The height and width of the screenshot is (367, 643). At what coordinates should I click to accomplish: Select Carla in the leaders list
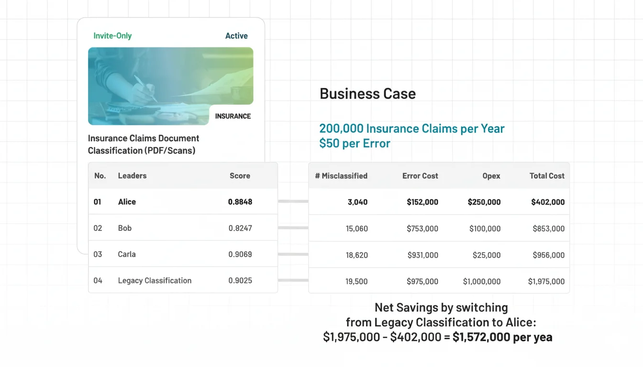(127, 254)
